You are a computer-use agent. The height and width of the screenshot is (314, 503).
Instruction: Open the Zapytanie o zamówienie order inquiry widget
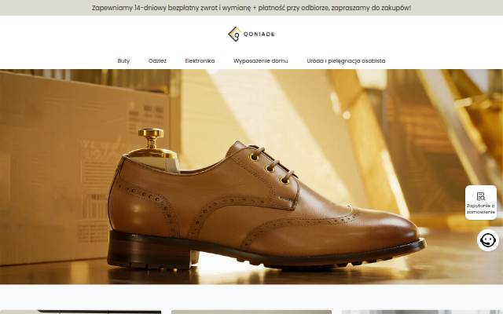(x=480, y=203)
